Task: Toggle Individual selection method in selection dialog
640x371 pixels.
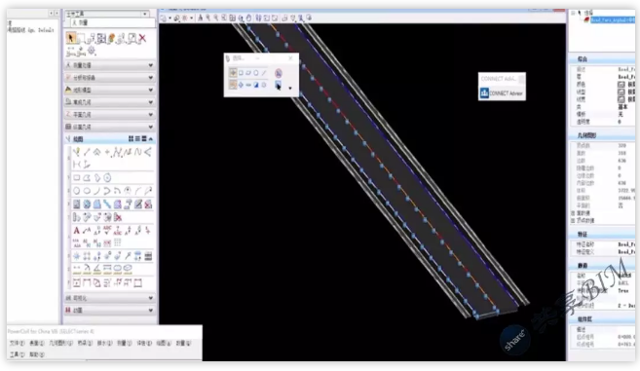Action: click(233, 73)
